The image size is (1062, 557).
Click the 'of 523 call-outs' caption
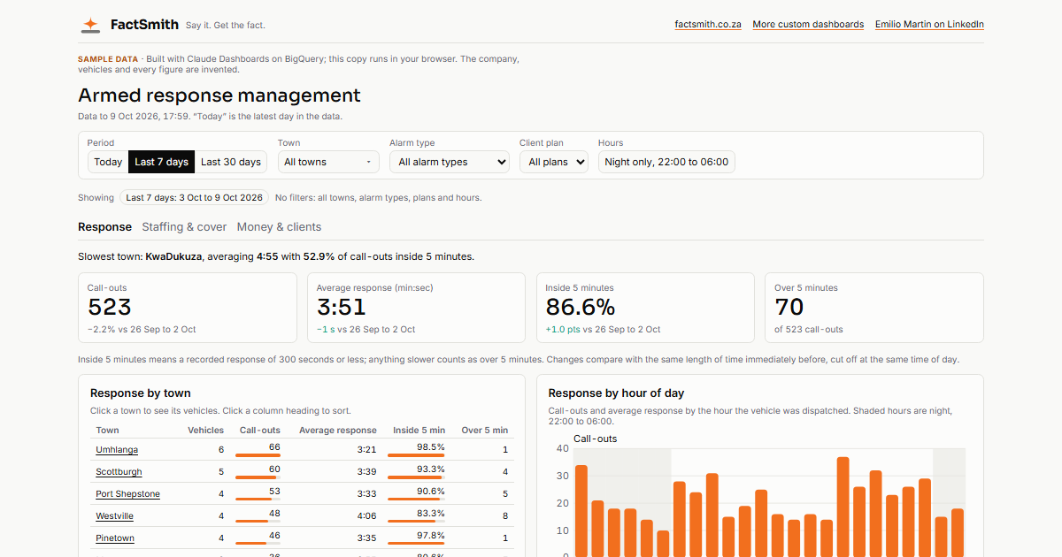pos(809,330)
